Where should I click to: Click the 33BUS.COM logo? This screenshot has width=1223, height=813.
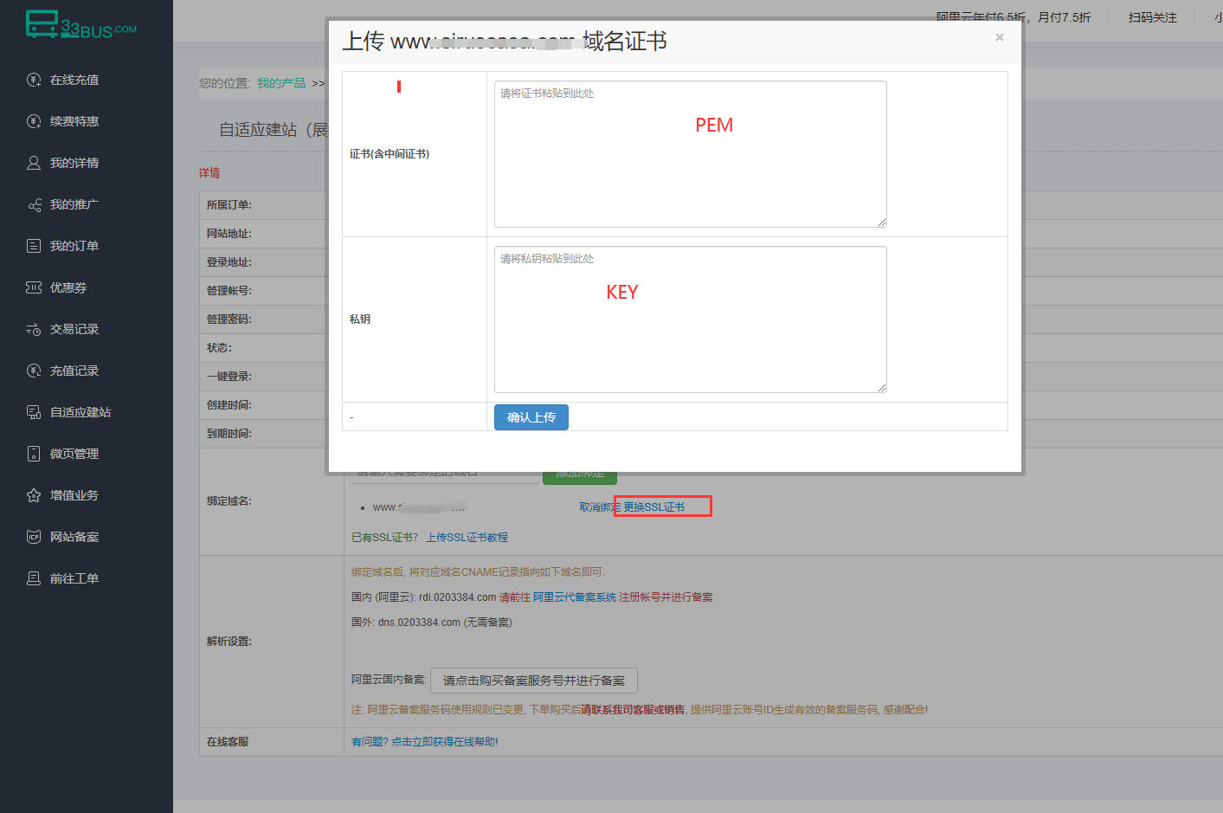point(81,25)
